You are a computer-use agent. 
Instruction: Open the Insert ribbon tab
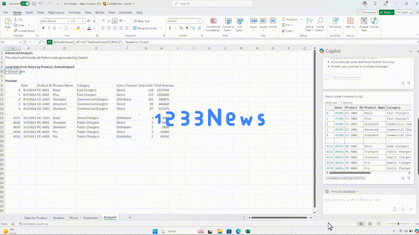click(x=29, y=13)
